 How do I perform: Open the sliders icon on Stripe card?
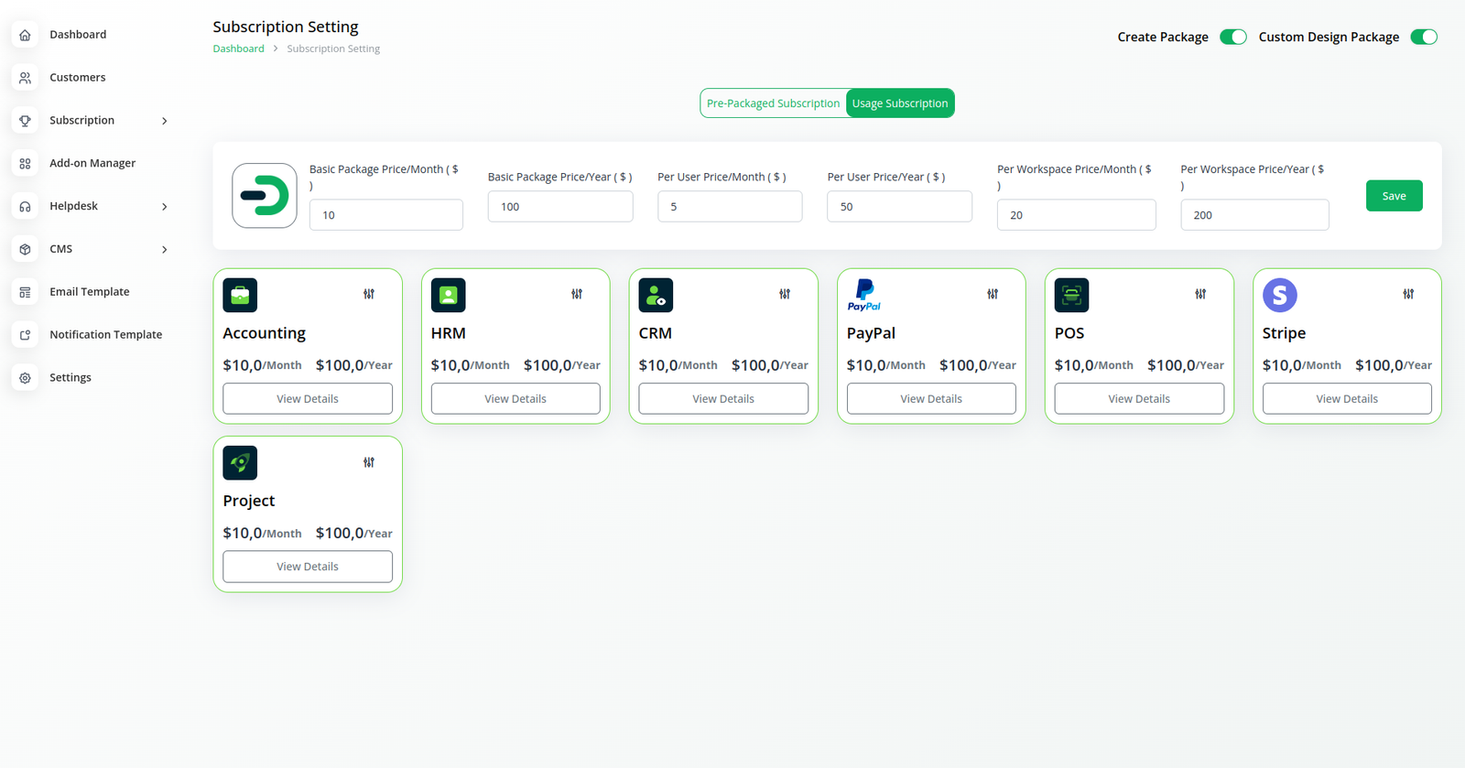1408,294
